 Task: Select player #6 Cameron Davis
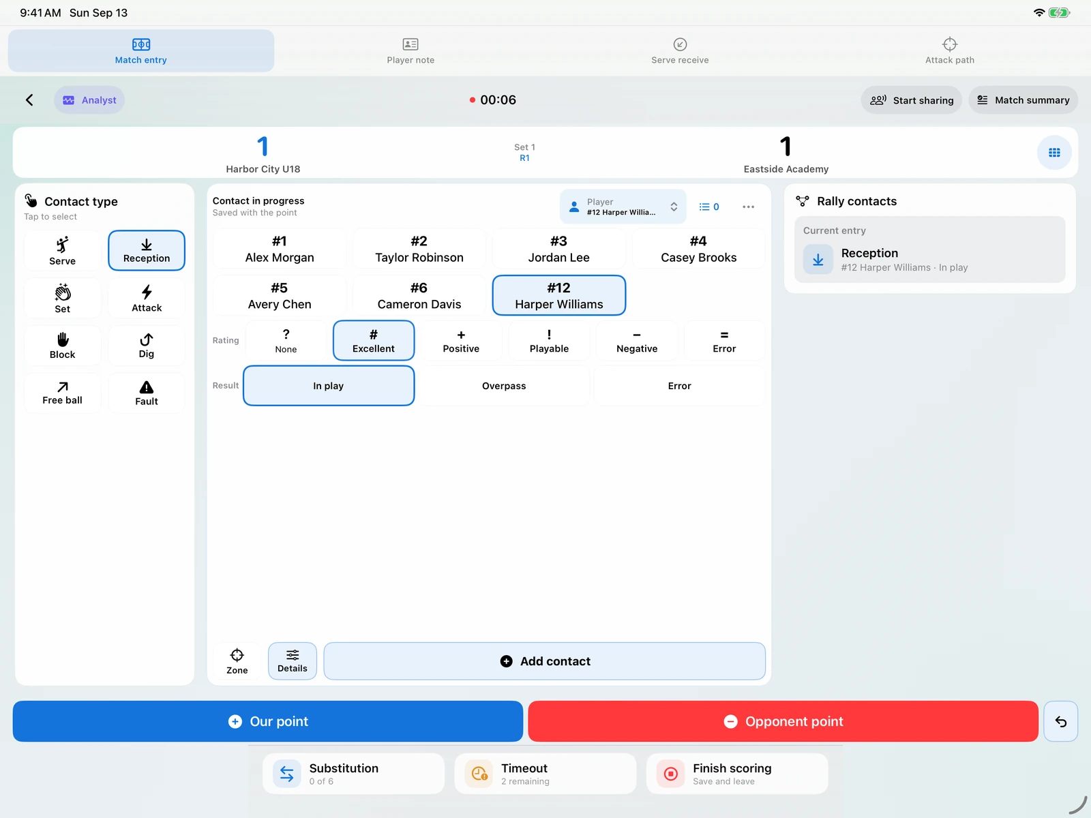point(419,296)
